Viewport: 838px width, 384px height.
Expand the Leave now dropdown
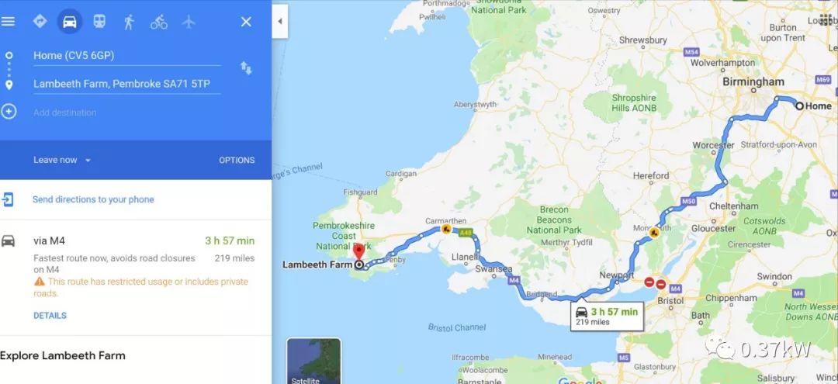pyautogui.click(x=62, y=160)
